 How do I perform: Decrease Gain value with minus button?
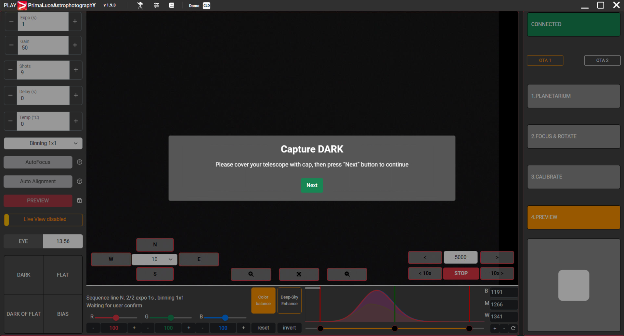(x=11, y=45)
